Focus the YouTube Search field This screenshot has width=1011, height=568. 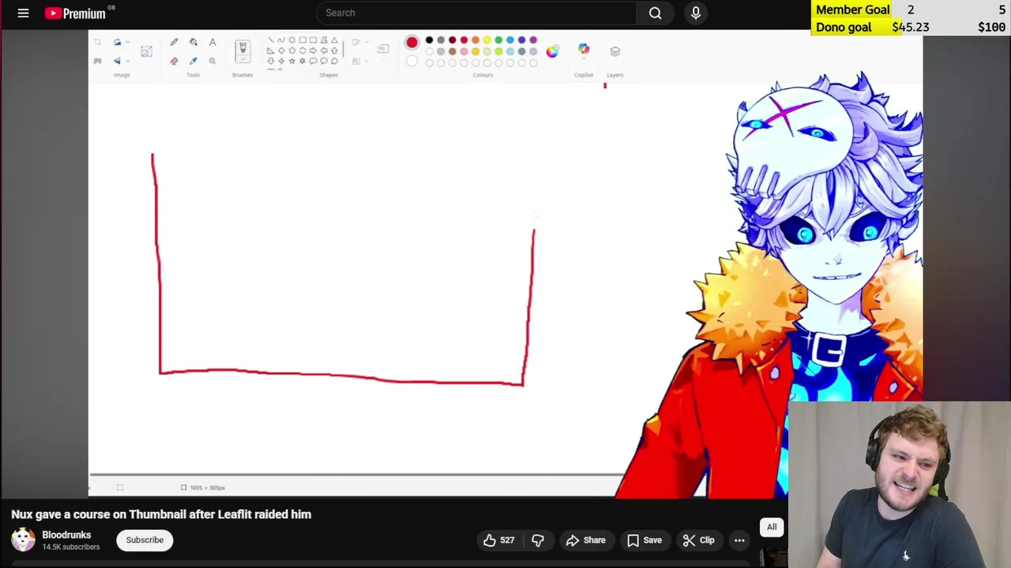coord(475,13)
